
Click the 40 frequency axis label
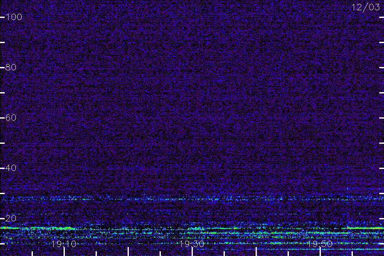(x=11, y=168)
